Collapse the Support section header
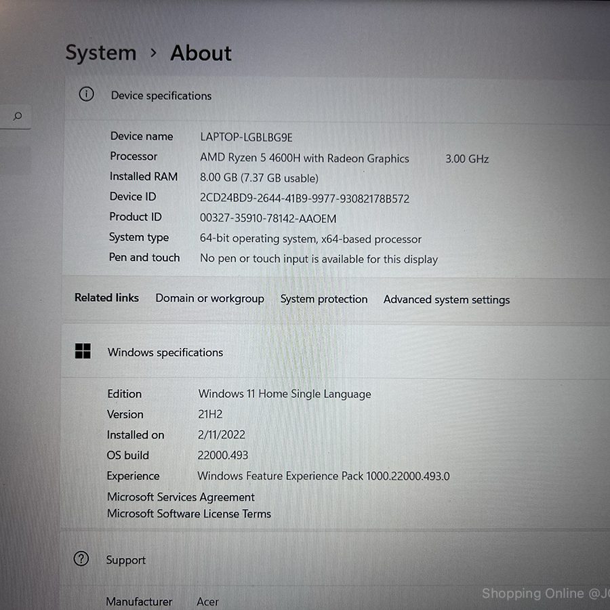The width and height of the screenshot is (610, 610). point(335,558)
